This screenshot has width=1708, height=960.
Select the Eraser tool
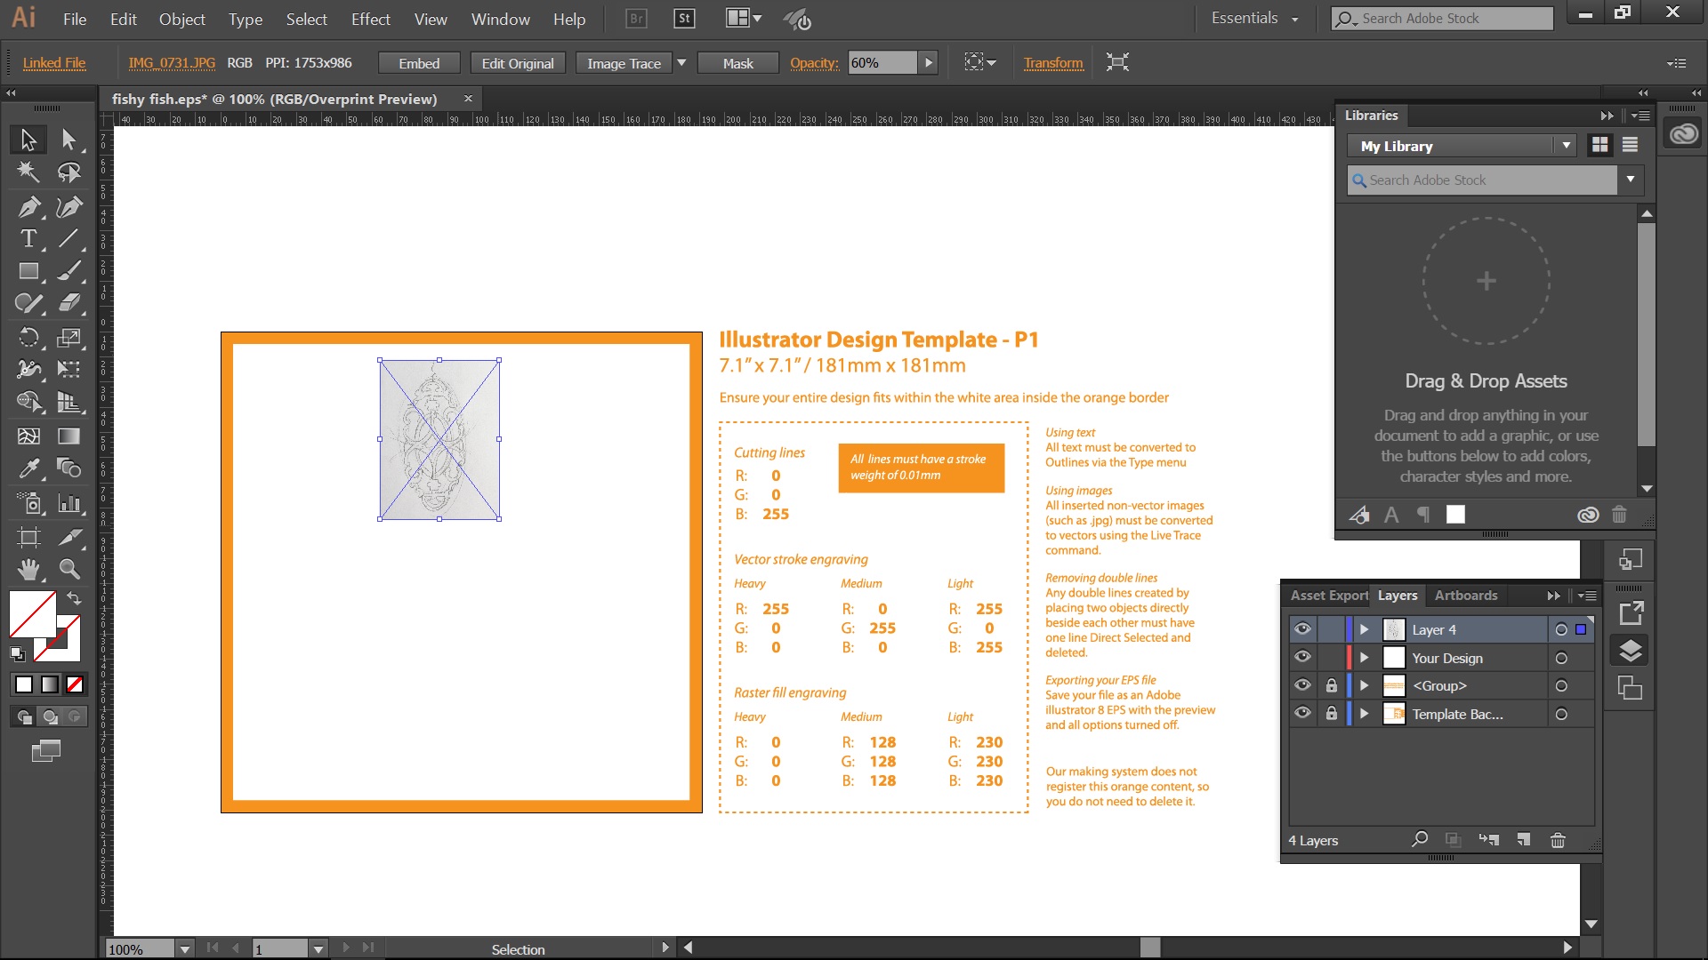[x=68, y=304]
